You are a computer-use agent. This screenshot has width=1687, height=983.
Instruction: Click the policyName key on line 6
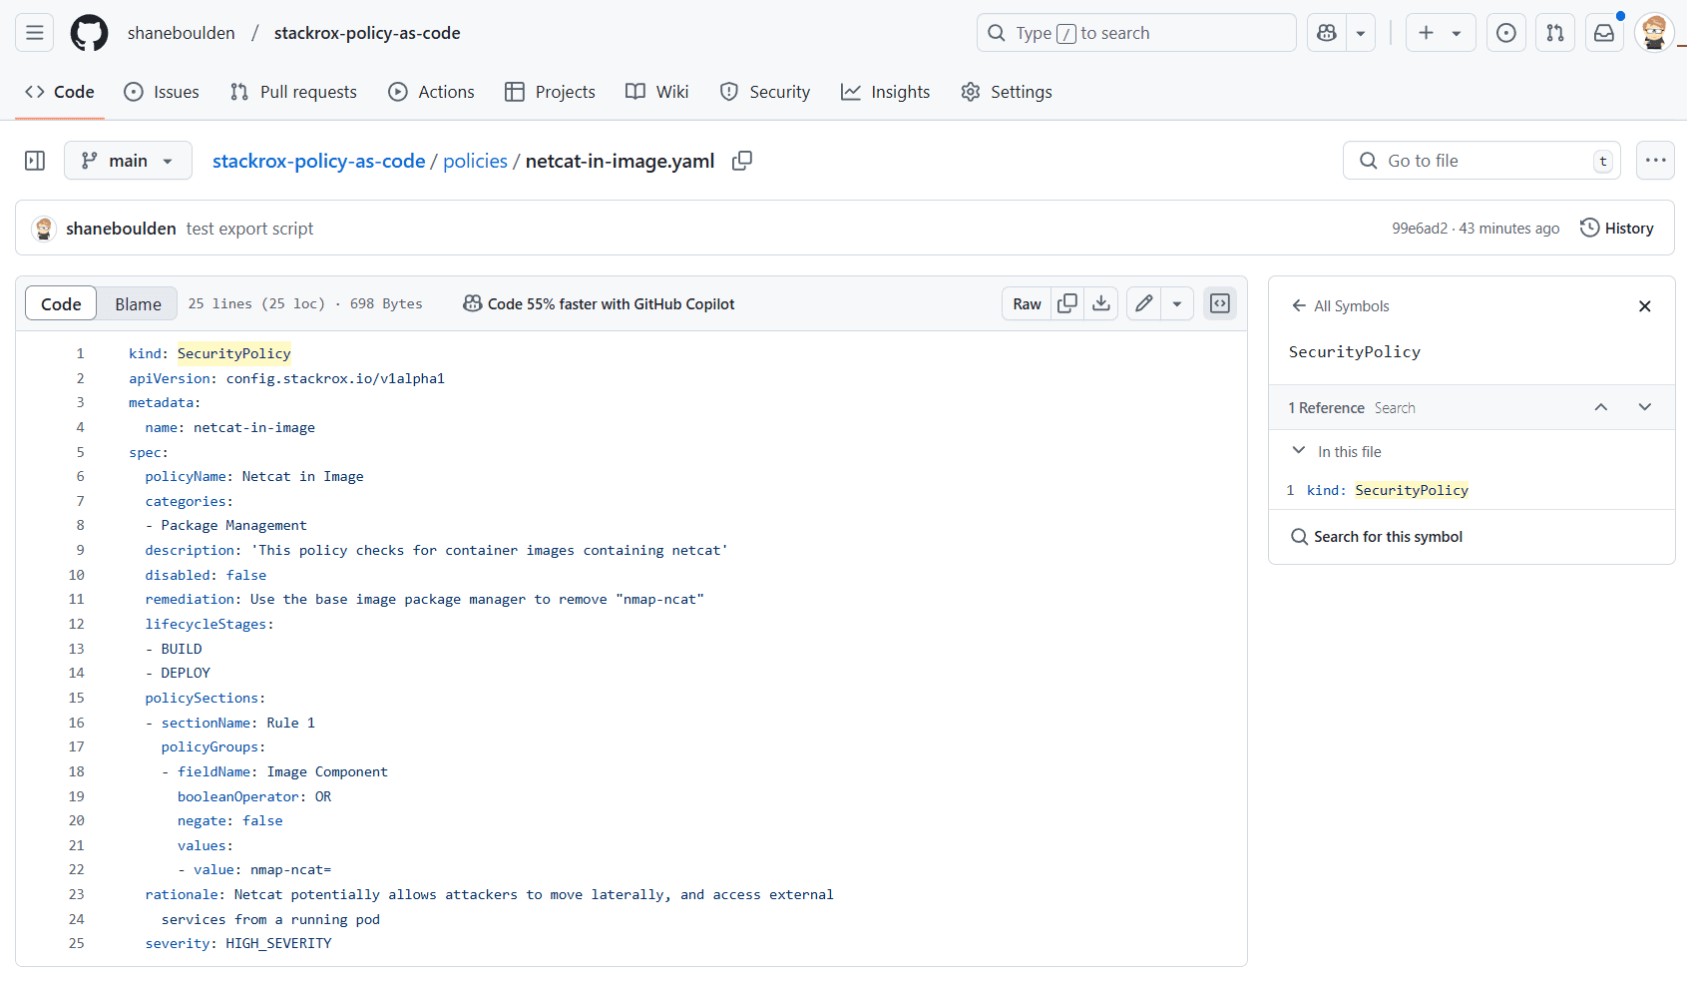(x=186, y=476)
